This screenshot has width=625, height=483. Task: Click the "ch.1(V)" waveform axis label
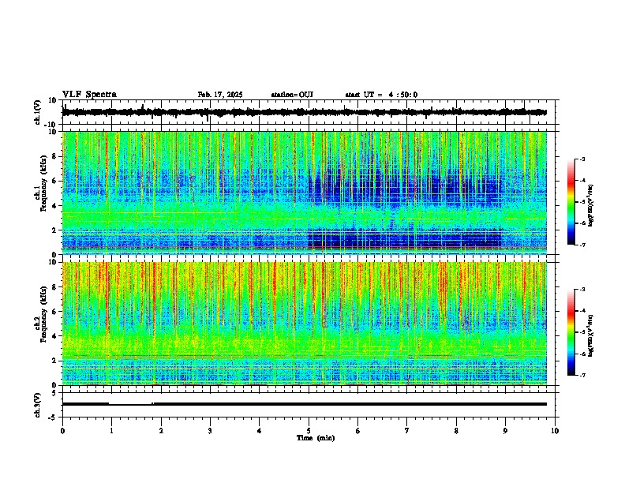pos(38,112)
